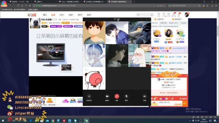
Task: Bookmark this page with star icon
Action: click(x=30, y=5)
